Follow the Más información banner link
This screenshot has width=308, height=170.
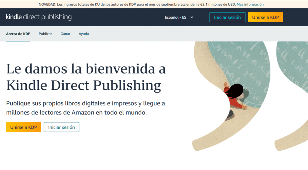coord(250,4)
